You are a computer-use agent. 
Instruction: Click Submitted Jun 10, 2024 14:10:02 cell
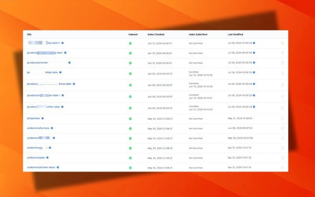click(200, 108)
